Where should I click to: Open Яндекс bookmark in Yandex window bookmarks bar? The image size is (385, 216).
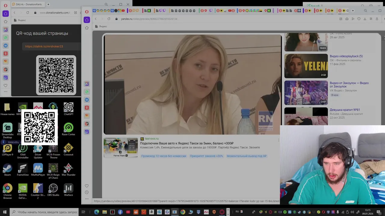pyautogui.click(x=101, y=26)
